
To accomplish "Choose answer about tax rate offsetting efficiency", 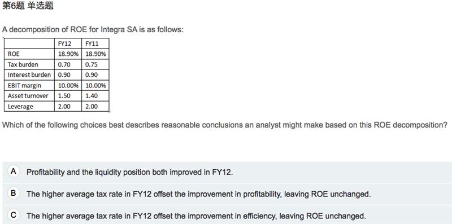I will [196, 216].
